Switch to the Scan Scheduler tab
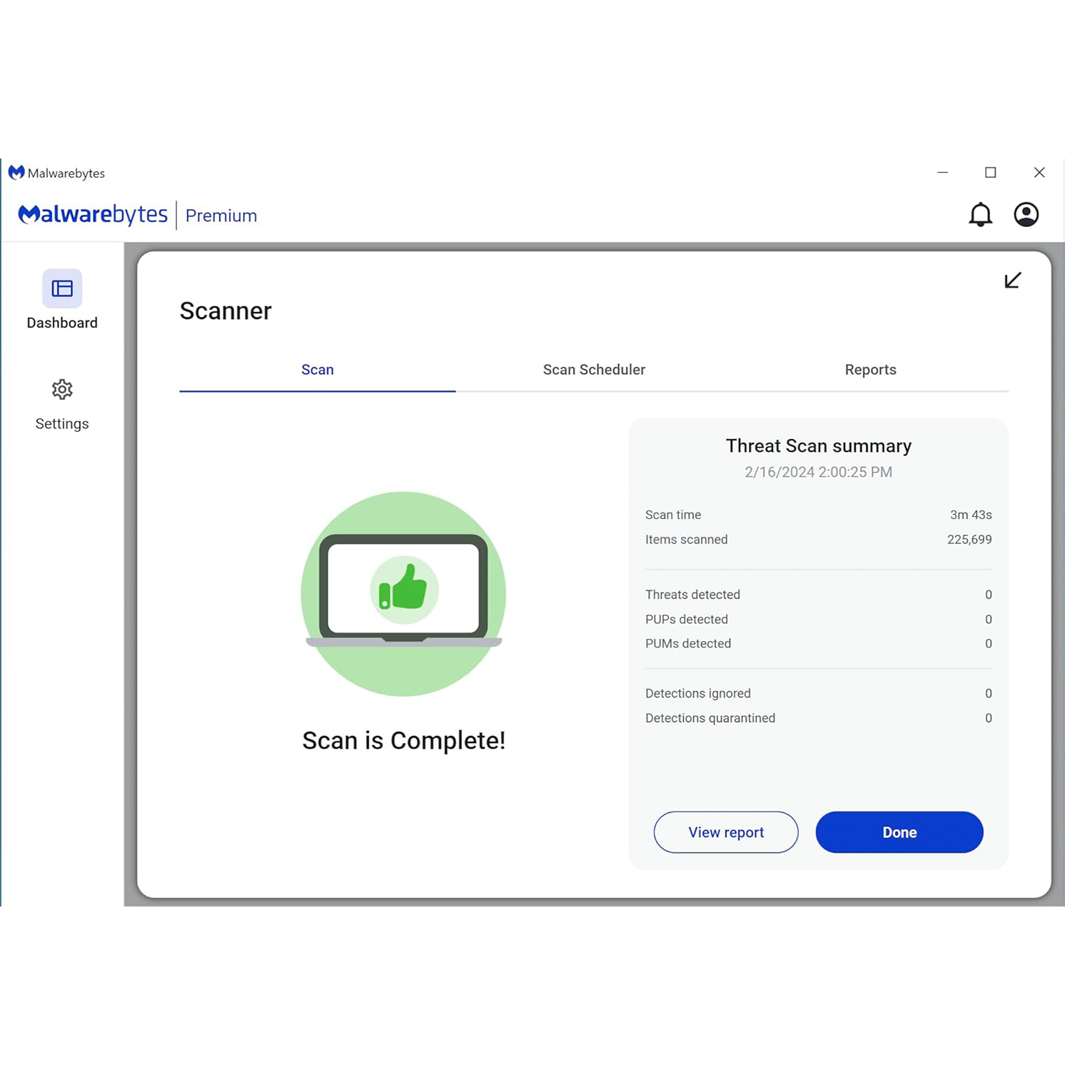The width and height of the screenshot is (1065, 1065). point(594,370)
